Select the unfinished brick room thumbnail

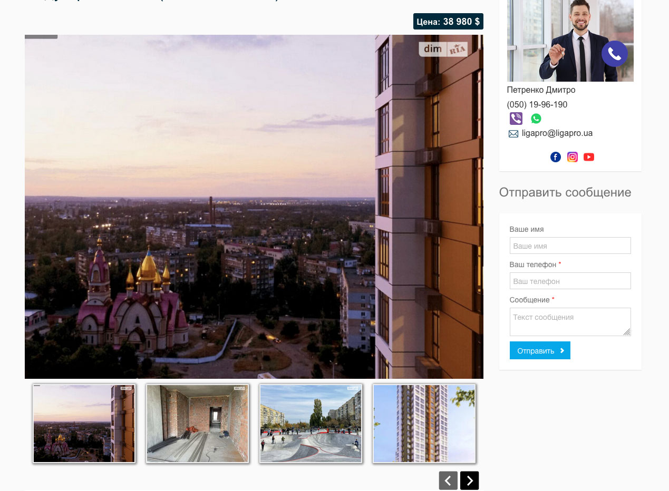[x=197, y=424]
